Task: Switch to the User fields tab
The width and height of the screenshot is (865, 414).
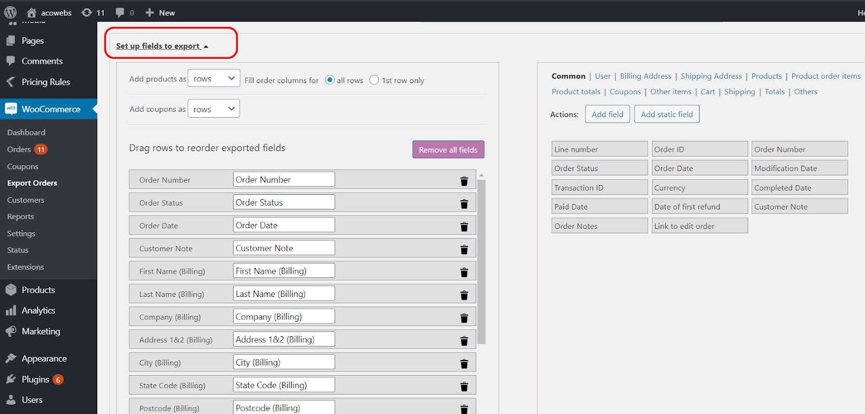Action: click(x=602, y=76)
